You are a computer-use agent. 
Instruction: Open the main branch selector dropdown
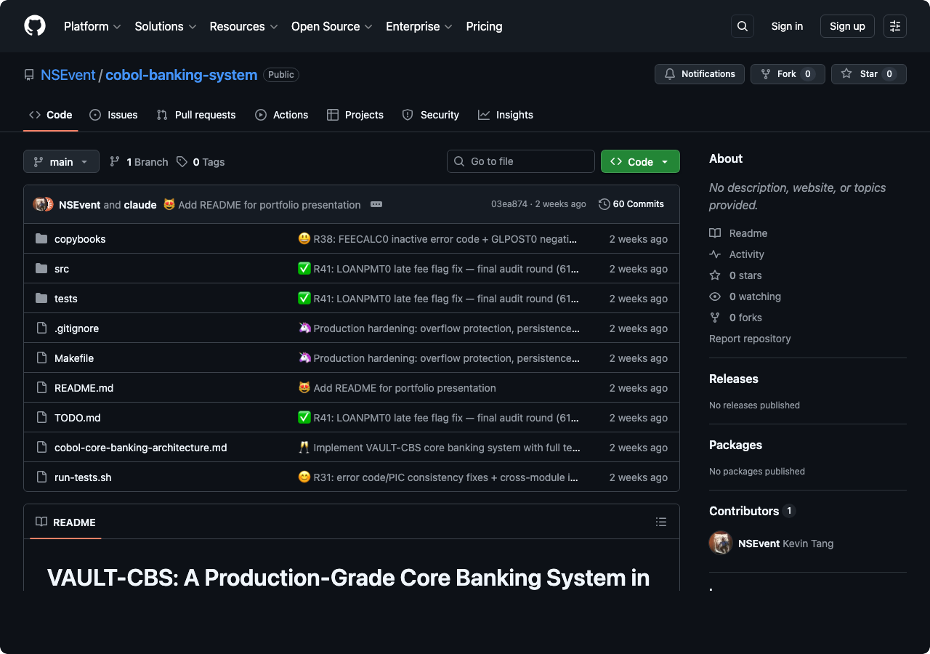[x=61, y=161]
